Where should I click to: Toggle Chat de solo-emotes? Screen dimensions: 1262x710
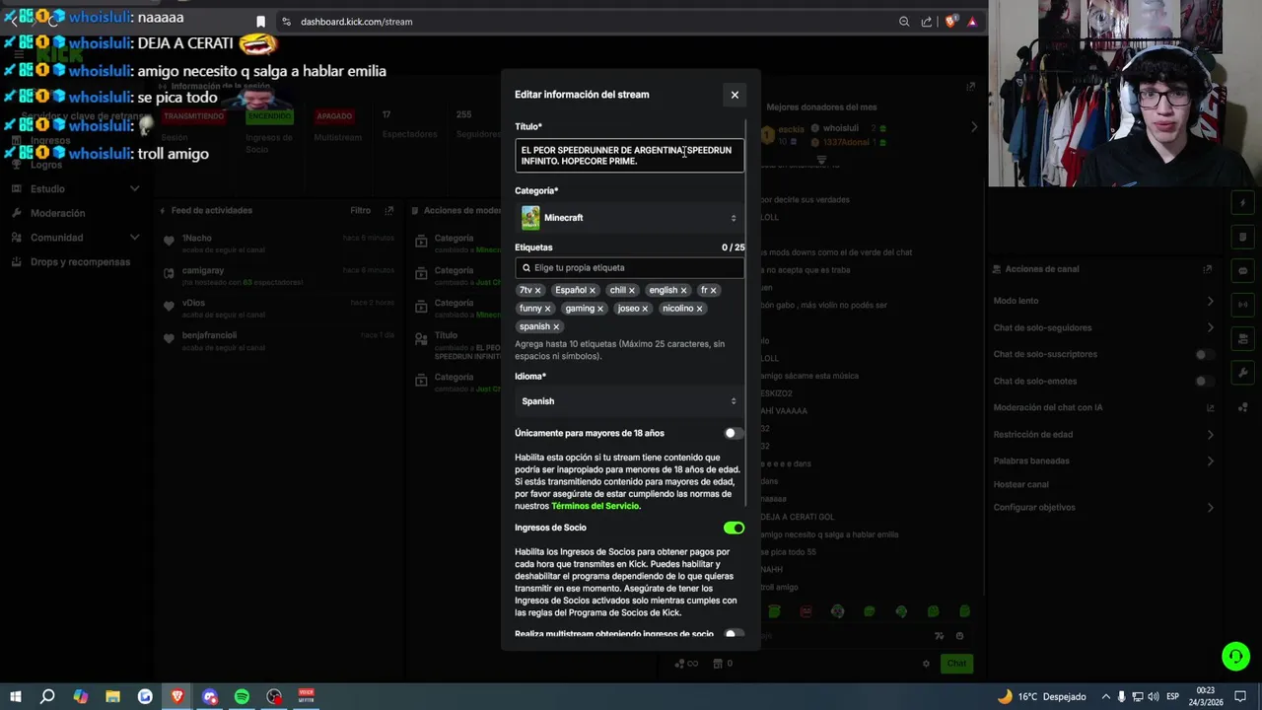point(1204,381)
